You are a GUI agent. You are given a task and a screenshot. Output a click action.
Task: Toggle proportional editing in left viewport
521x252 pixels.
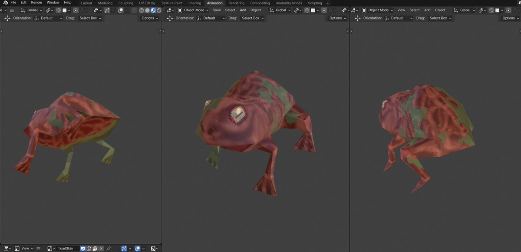tap(75, 10)
